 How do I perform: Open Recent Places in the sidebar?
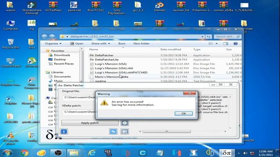pyautogui.click(x=64, y=64)
